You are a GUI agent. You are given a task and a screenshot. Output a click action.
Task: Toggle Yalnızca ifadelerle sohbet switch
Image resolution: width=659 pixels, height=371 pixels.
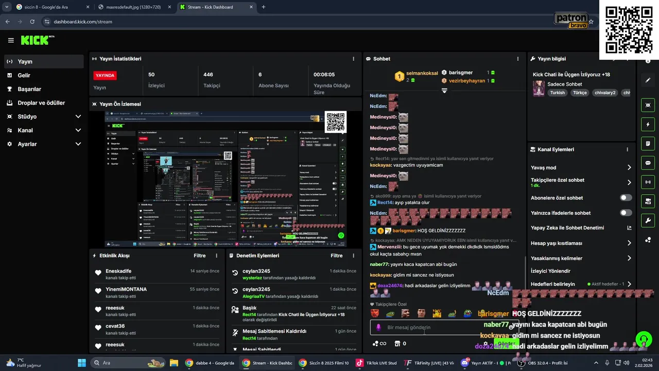[626, 213]
